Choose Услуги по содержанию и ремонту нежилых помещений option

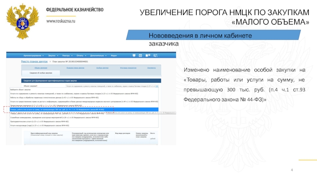coord(84,94)
